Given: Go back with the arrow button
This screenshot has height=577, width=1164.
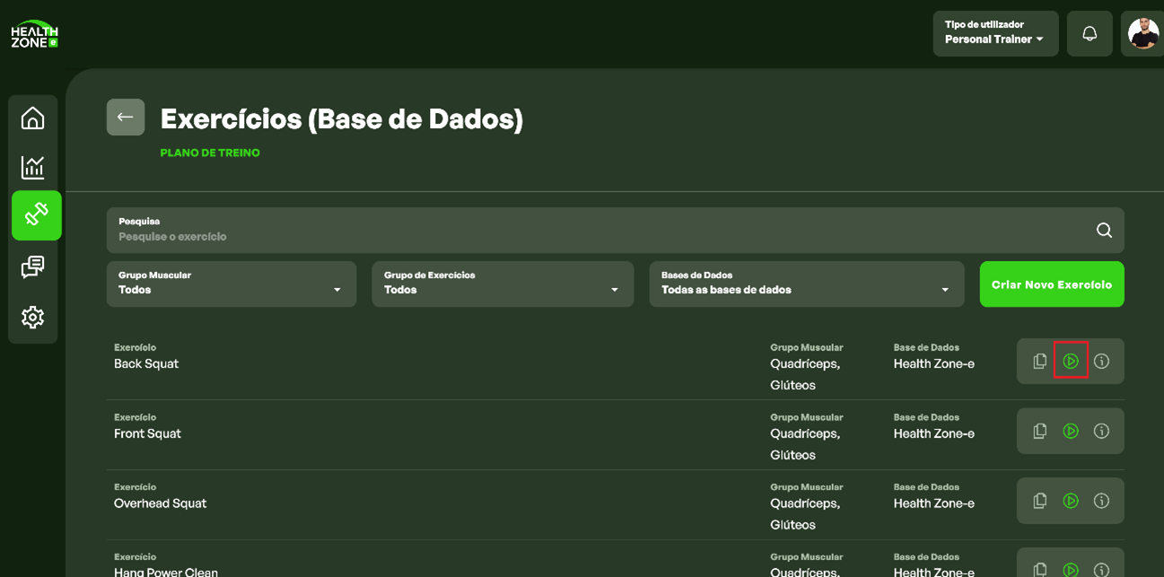Looking at the screenshot, I should pos(126,118).
